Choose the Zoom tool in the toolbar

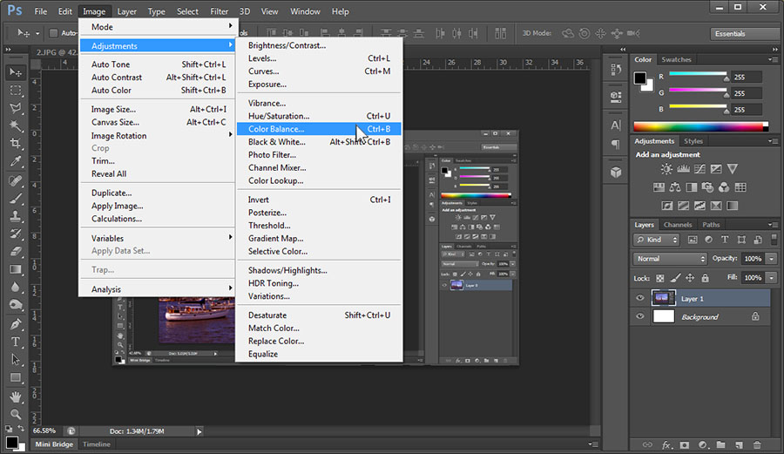[16, 414]
